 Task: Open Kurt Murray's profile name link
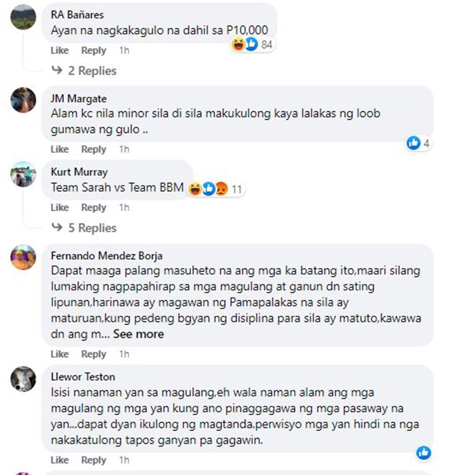coord(79,172)
